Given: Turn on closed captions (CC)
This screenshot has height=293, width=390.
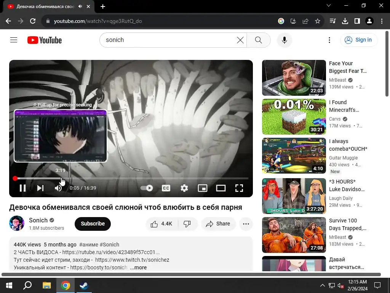Looking at the screenshot, I should 166,188.
